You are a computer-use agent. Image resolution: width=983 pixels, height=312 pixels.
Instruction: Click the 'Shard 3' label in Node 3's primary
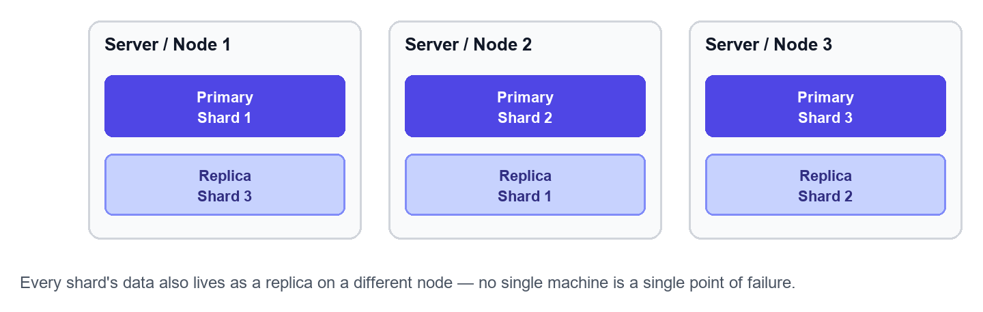click(825, 117)
